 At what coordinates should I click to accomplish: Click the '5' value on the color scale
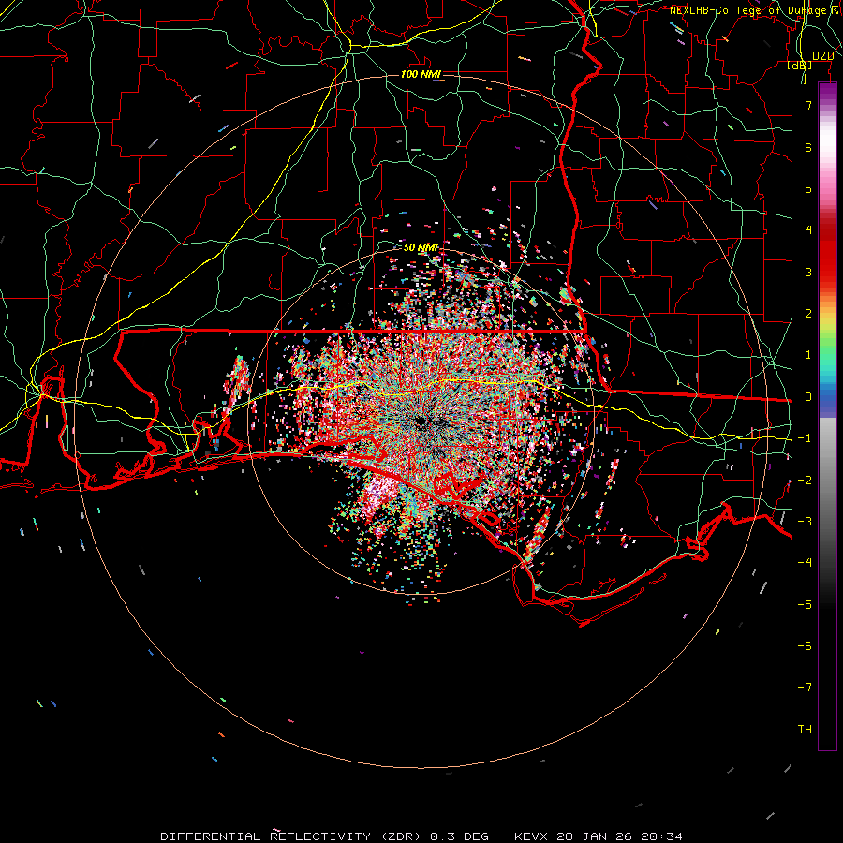click(808, 188)
